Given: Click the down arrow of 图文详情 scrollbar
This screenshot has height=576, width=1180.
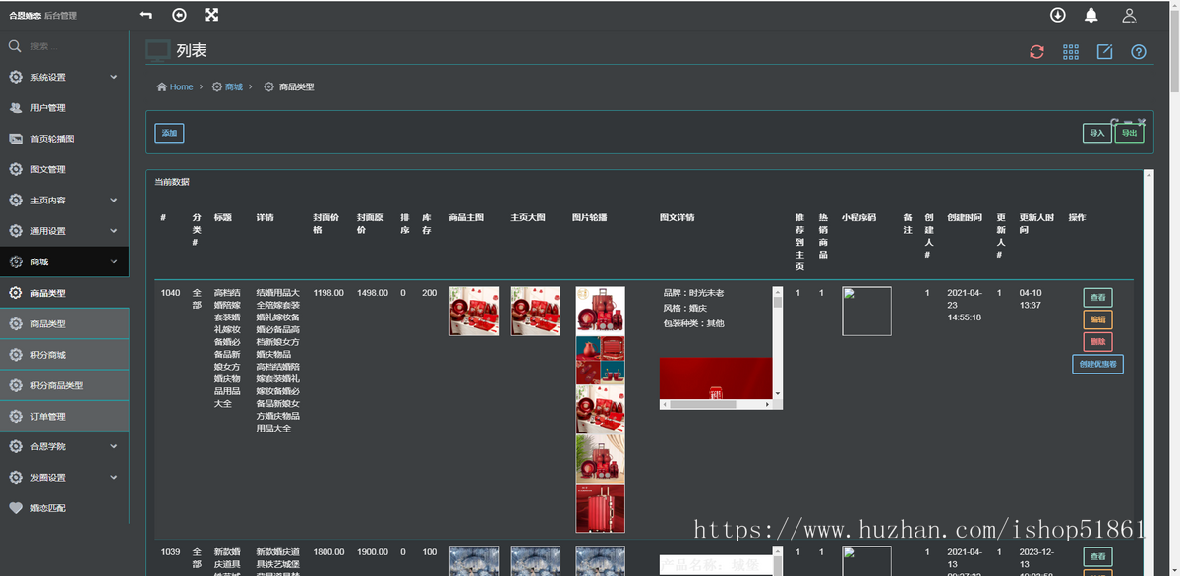Looking at the screenshot, I should tap(778, 394).
